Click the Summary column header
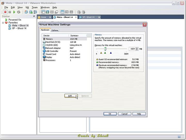This screenshot has width=186, height=140. click(x=78, y=36)
